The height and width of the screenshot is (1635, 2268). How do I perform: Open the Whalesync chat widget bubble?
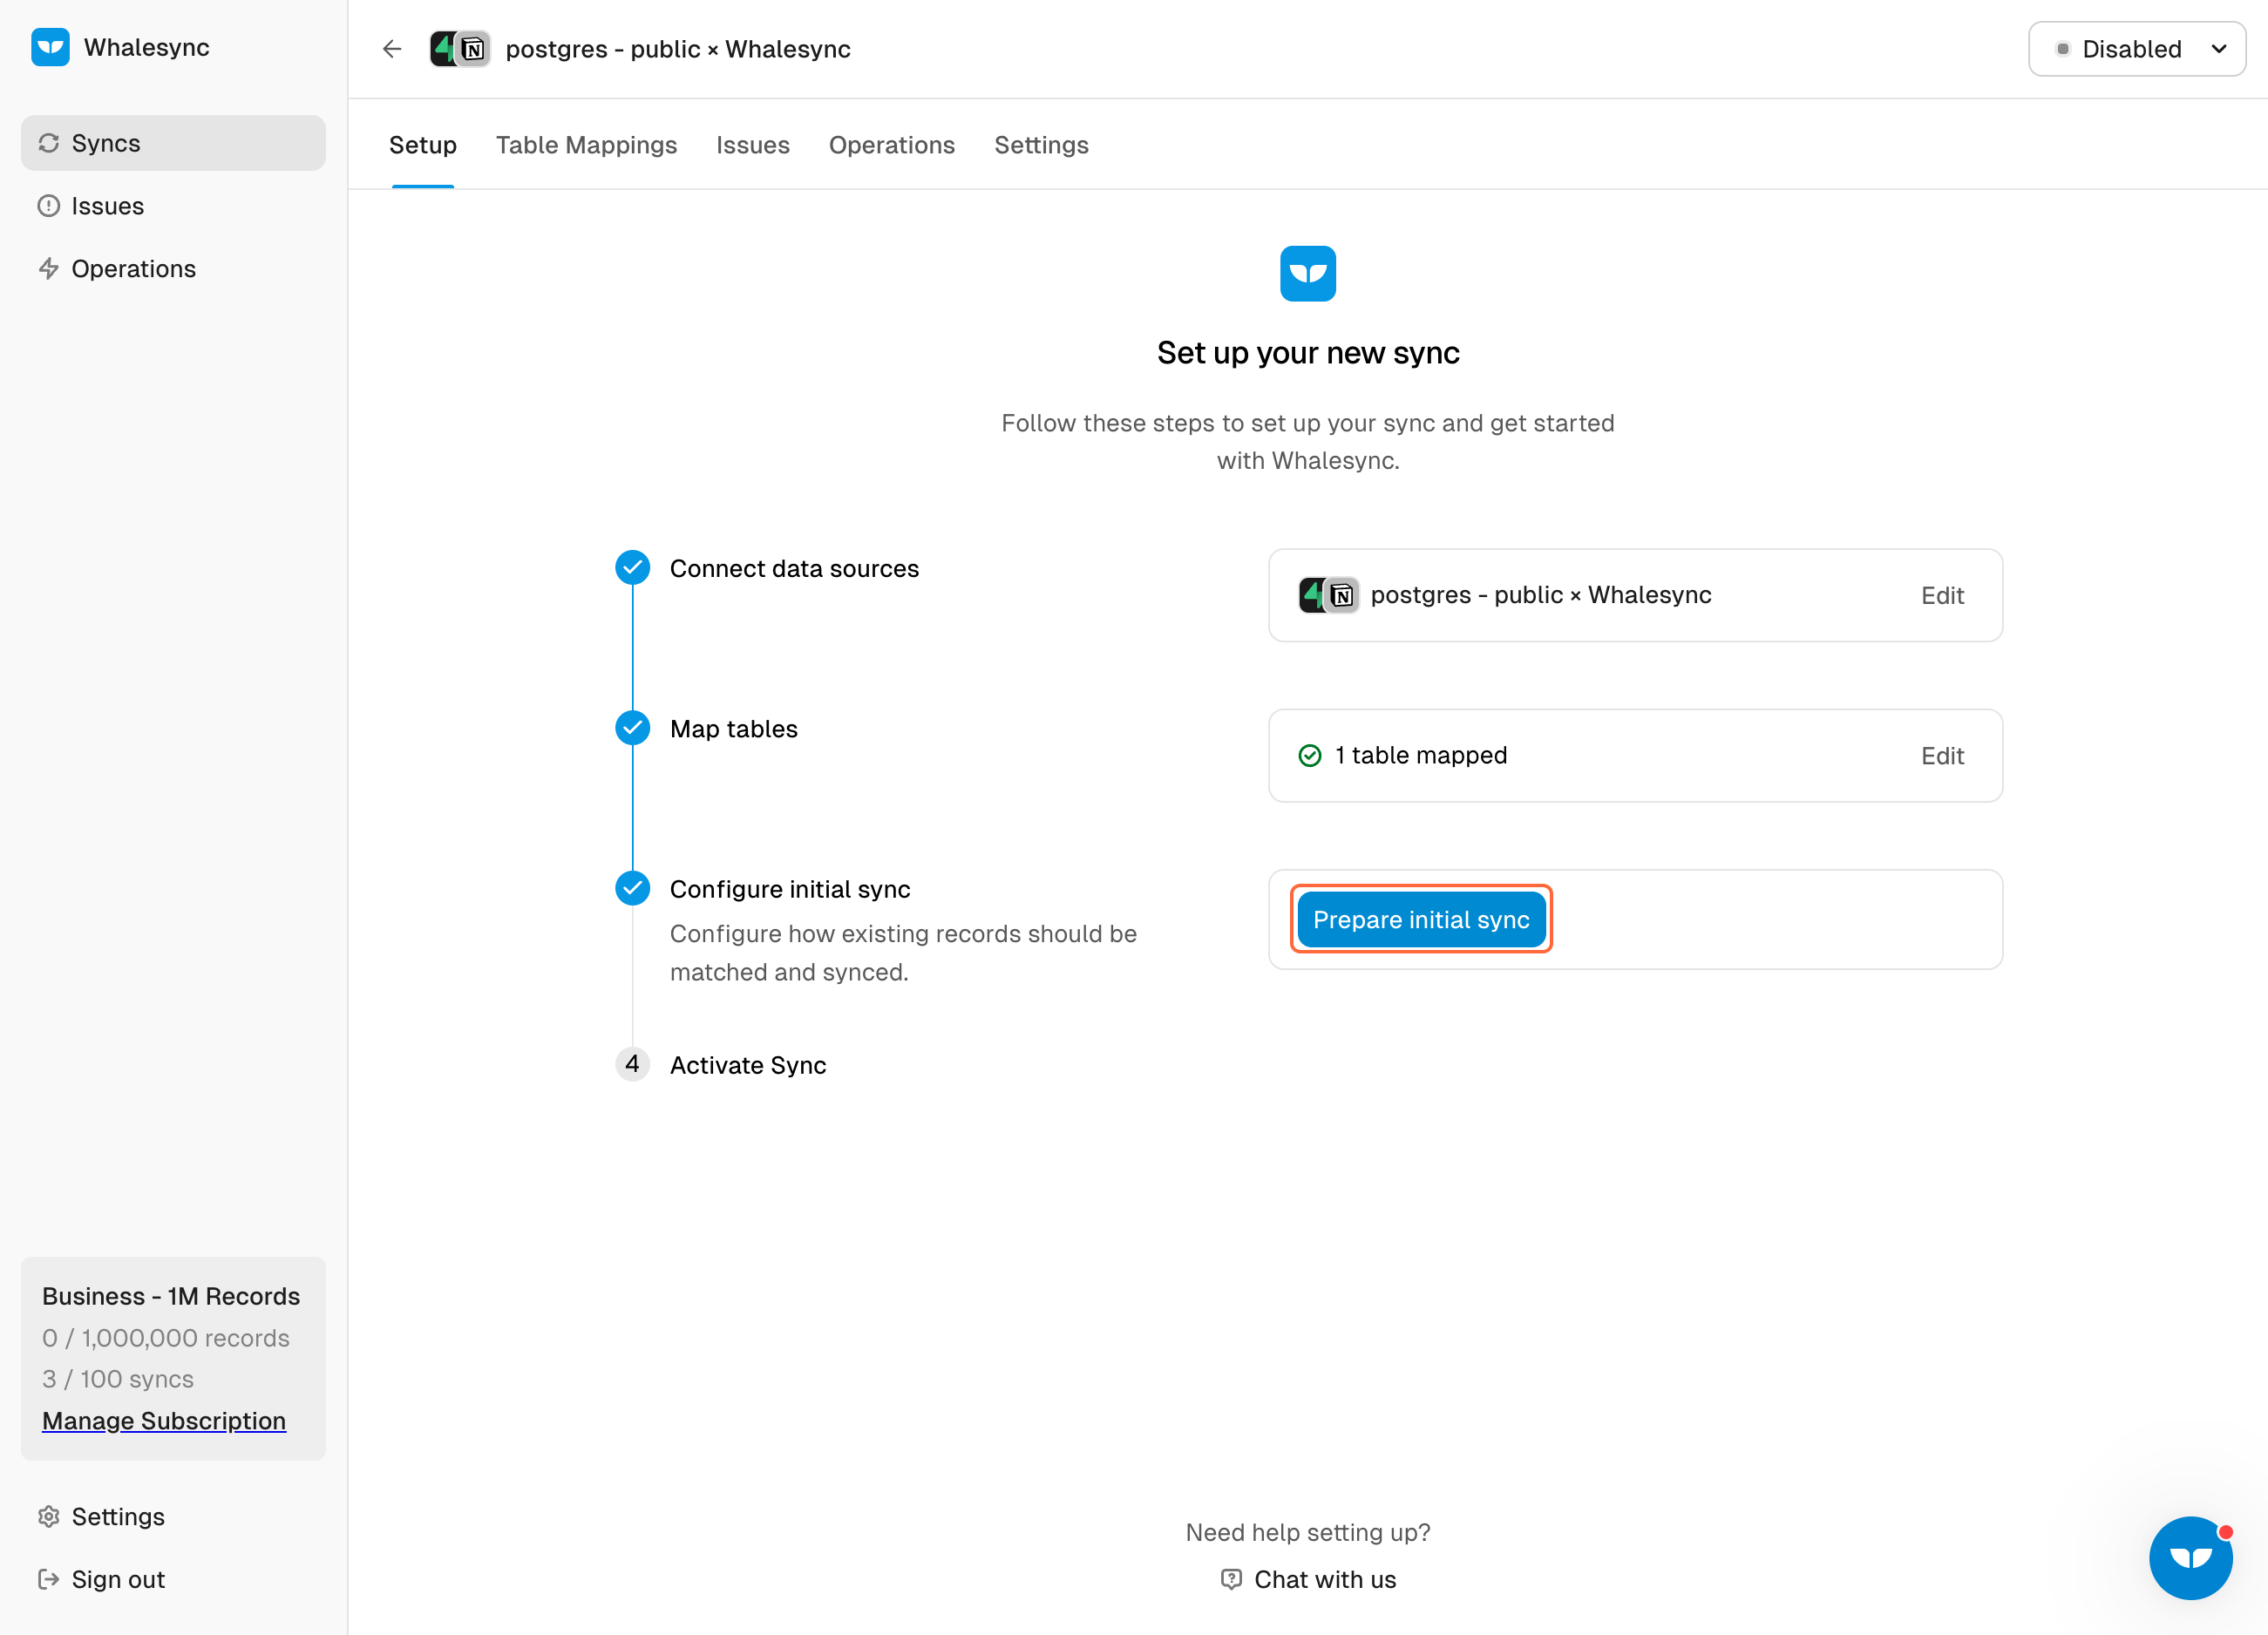click(x=2191, y=1558)
